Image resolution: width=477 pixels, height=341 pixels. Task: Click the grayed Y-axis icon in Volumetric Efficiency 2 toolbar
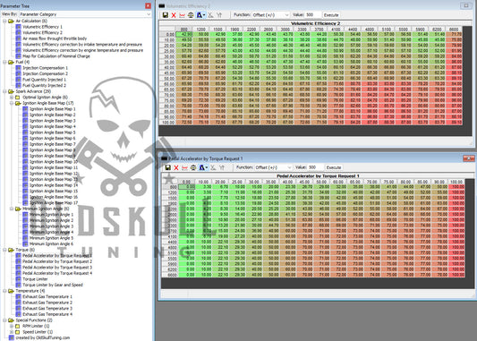click(x=219, y=15)
